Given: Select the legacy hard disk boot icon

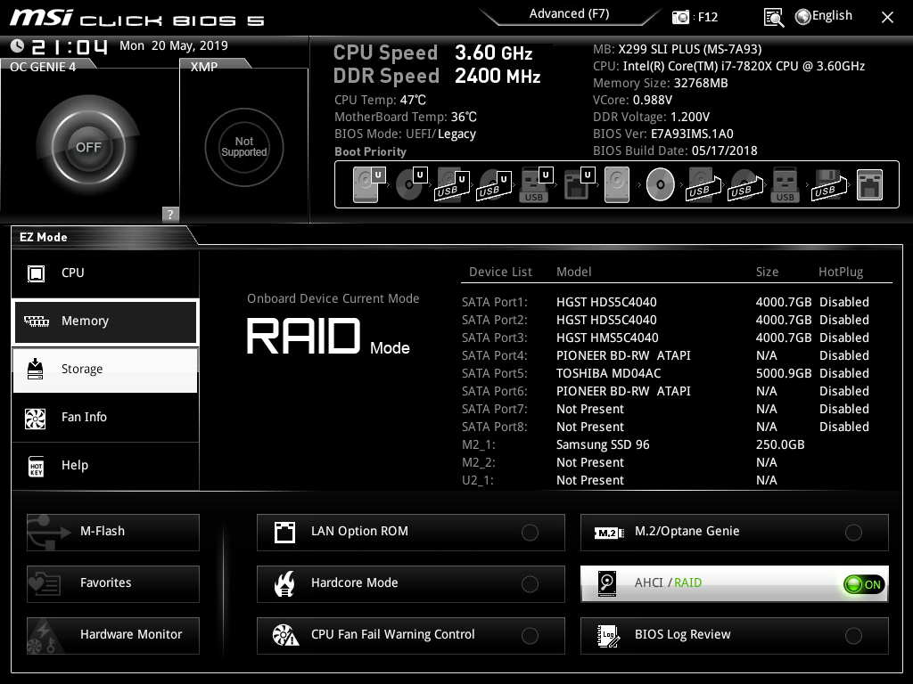Looking at the screenshot, I should [x=617, y=184].
